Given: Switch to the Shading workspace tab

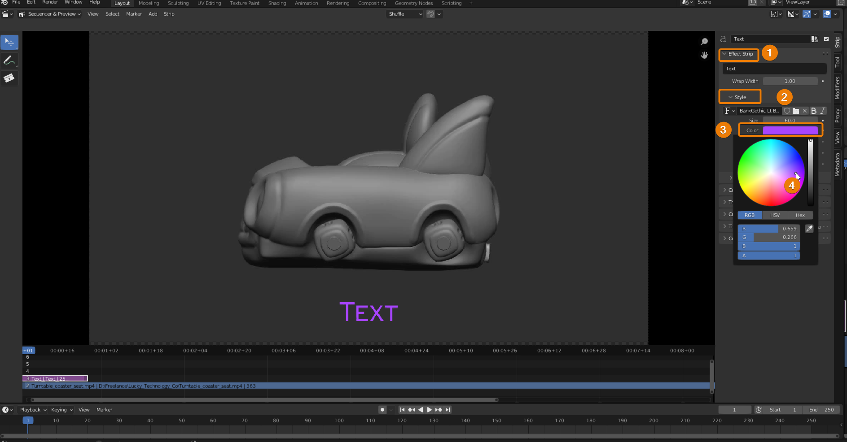Looking at the screenshot, I should [277, 3].
